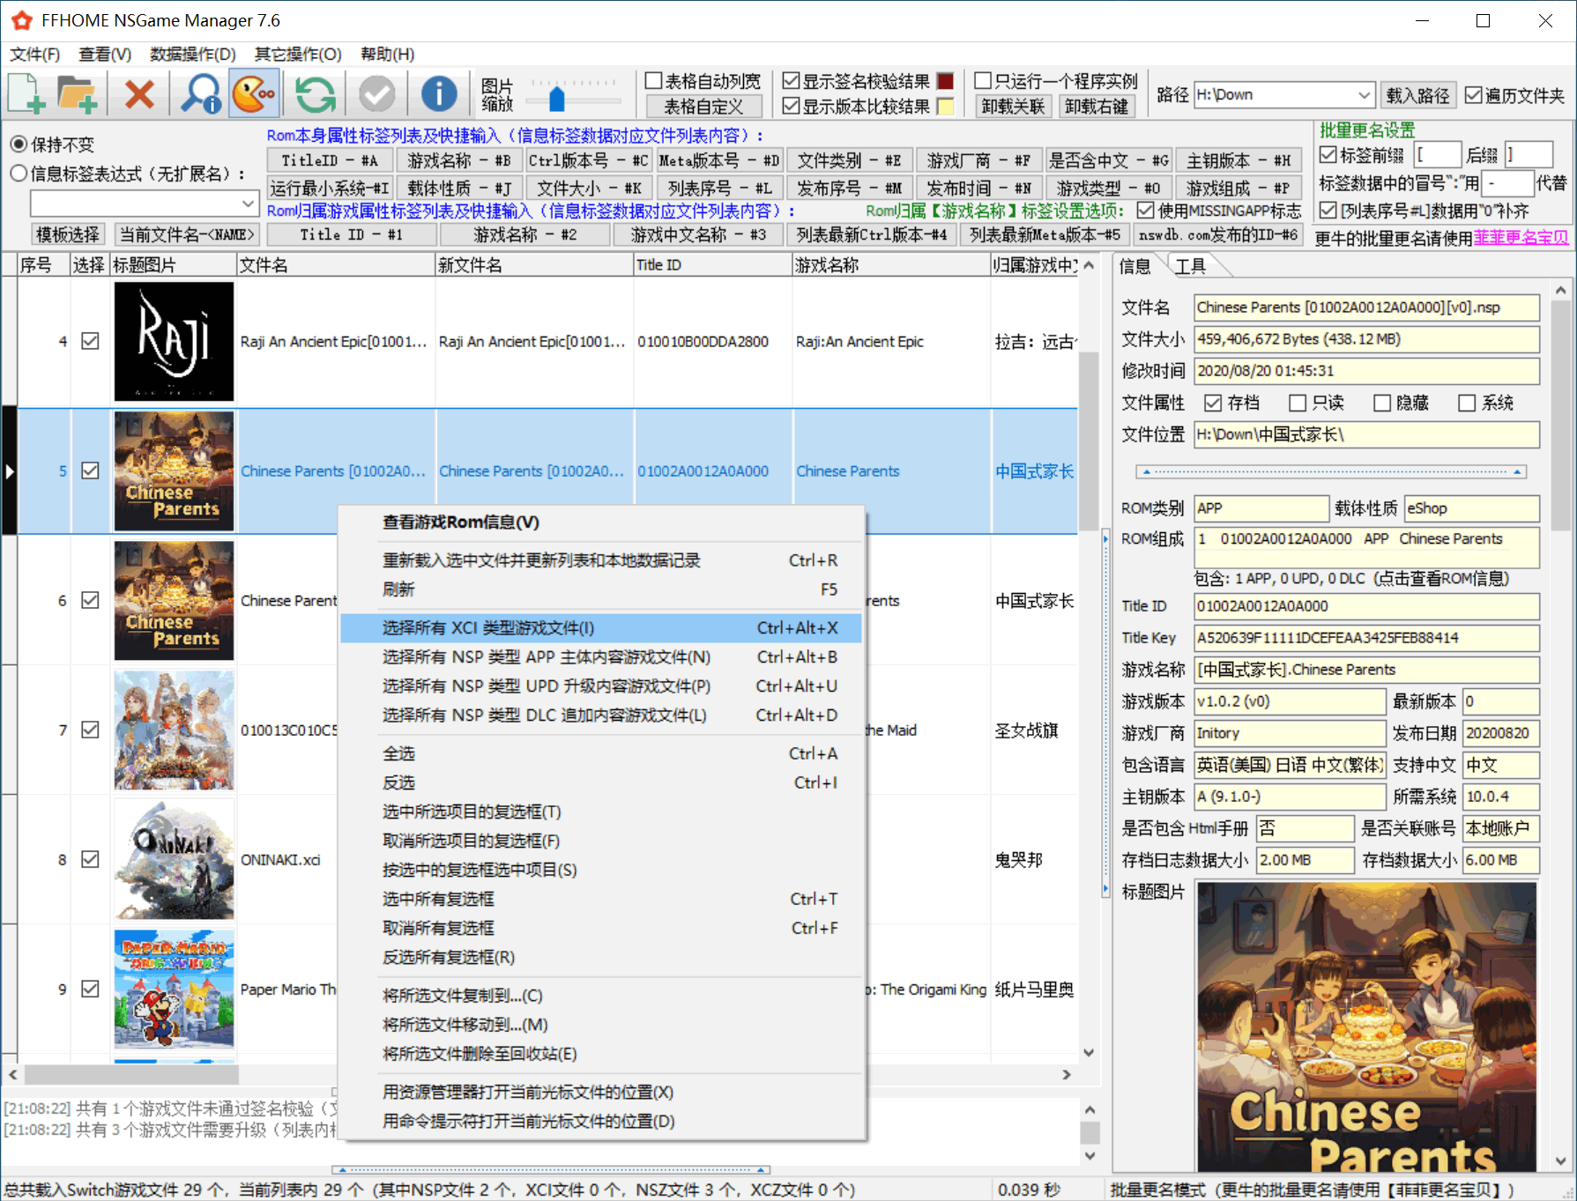Click the add folder icon
1577x1201 pixels.
[x=77, y=93]
